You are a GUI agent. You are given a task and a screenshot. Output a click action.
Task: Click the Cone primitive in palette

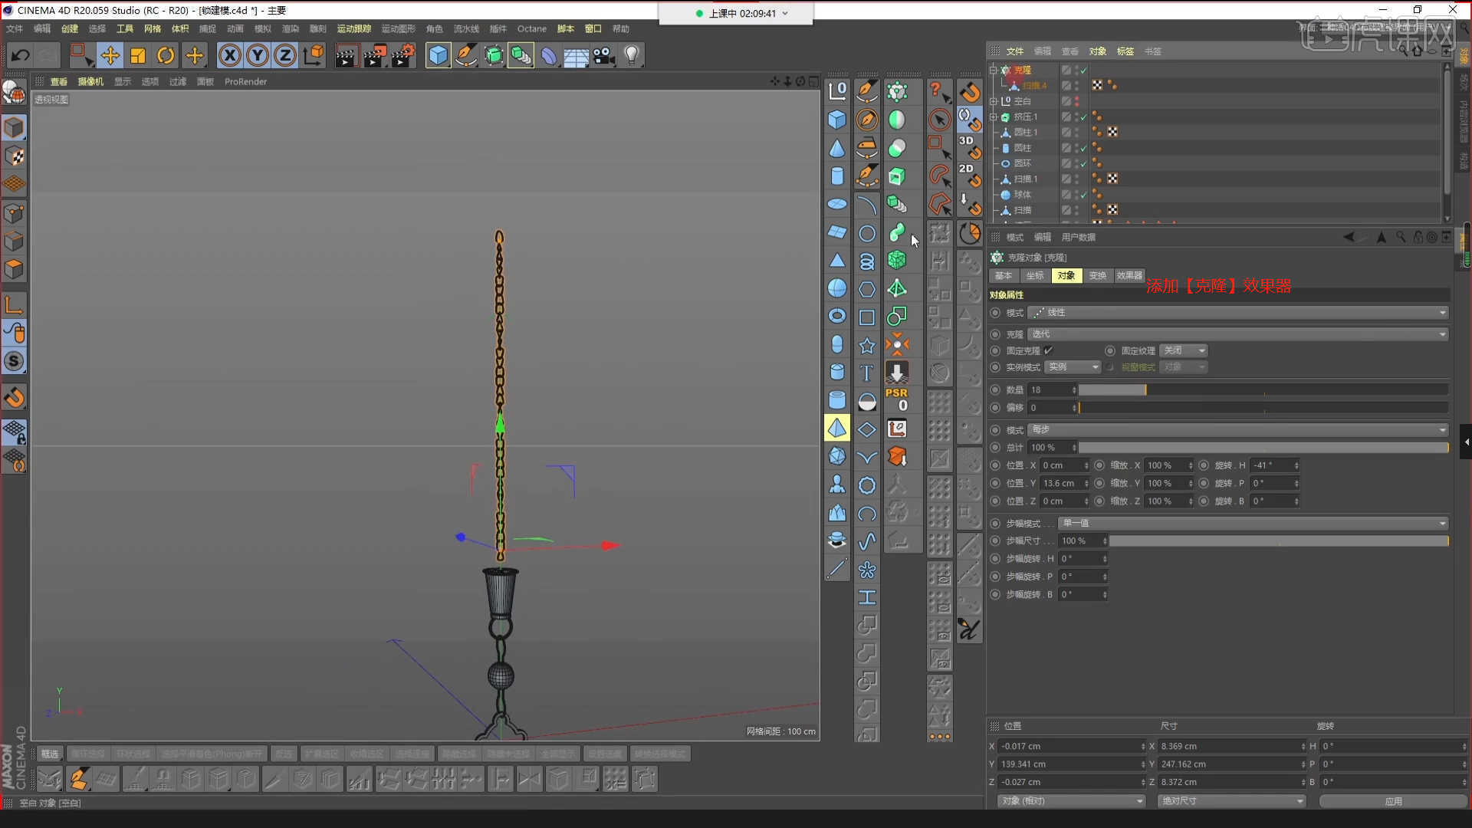click(837, 148)
